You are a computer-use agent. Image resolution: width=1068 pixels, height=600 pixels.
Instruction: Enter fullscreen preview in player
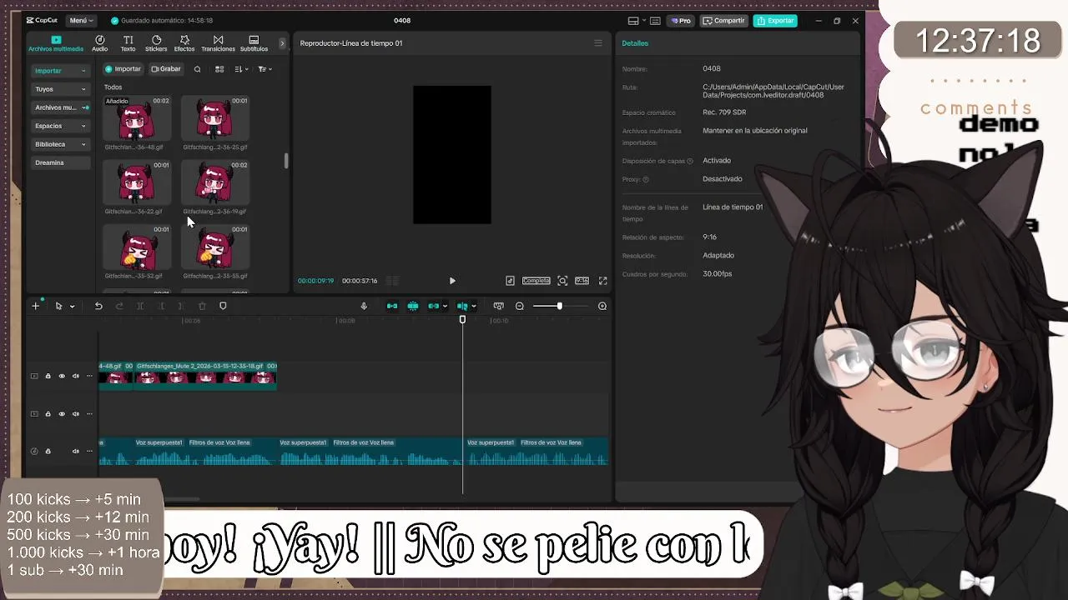[602, 281]
